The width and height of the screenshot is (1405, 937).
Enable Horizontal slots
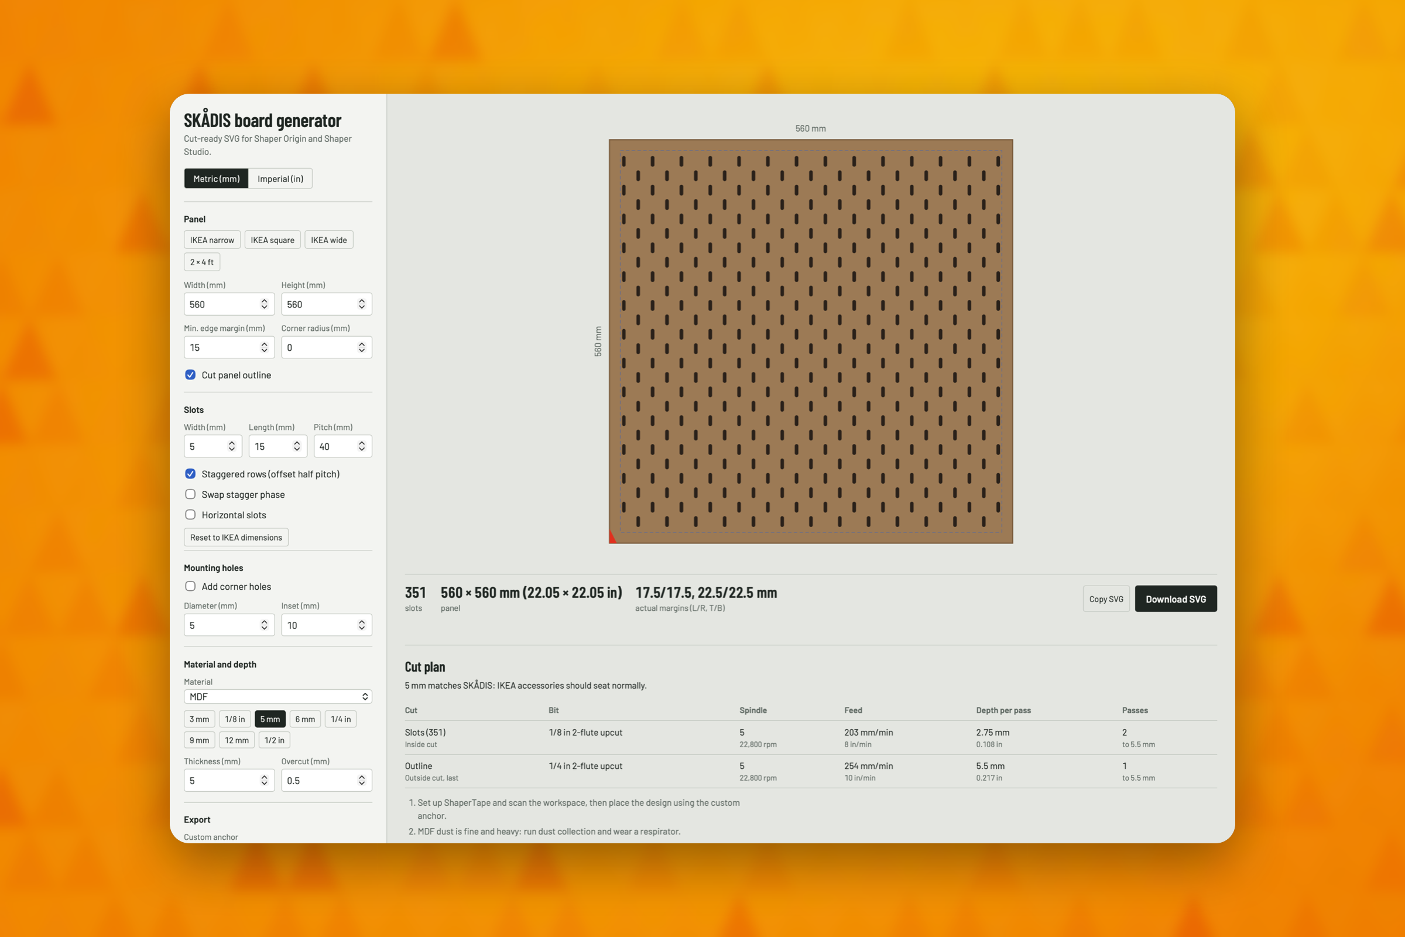click(x=190, y=515)
